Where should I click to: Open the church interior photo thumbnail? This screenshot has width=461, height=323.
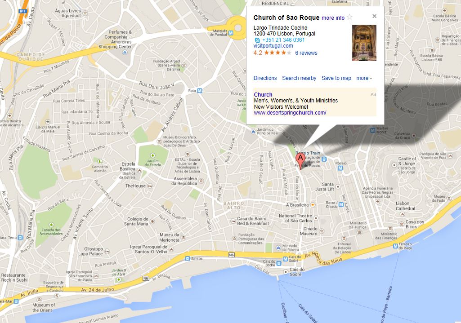click(364, 43)
